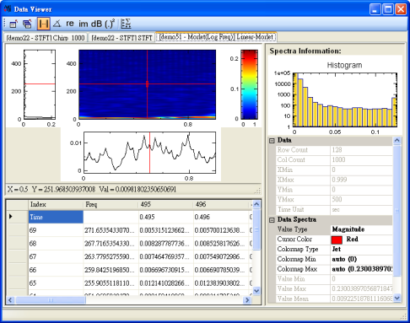Open the demo22 STFT Chirp 1000 tab

[46, 38]
